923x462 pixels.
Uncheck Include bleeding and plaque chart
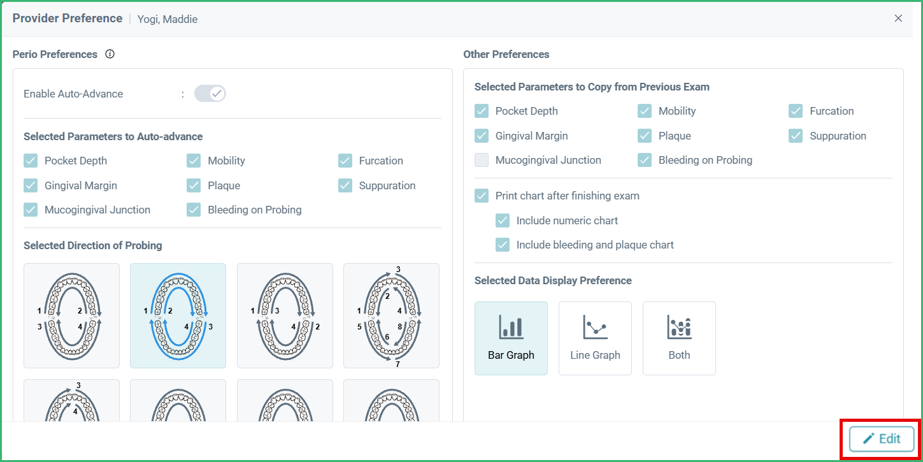503,244
